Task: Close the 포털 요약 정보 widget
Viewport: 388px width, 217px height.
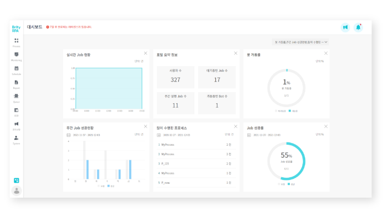Action: (236, 53)
